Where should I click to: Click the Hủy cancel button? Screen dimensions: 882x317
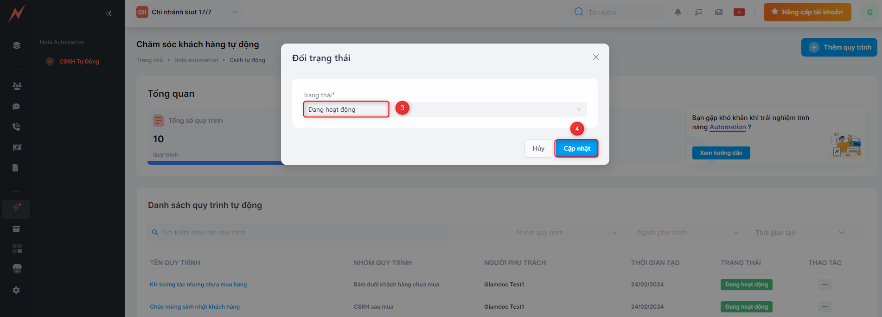[x=538, y=148]
